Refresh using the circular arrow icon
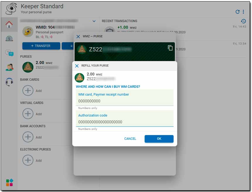 click(237, 12)
